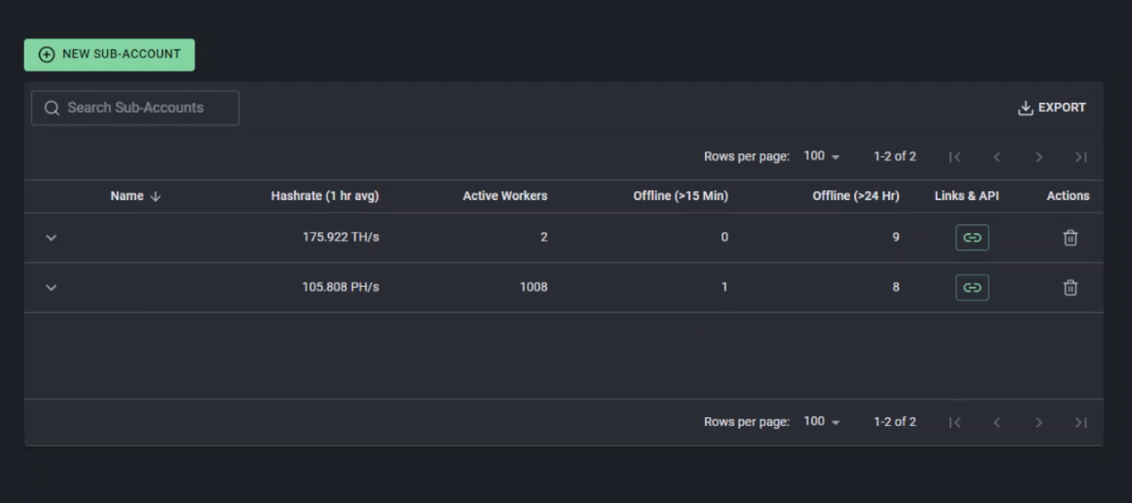This screenshot has width=1132, height=503.
Task: Click Offline (>24 Hr) value 9
Action: coord(895,237)
